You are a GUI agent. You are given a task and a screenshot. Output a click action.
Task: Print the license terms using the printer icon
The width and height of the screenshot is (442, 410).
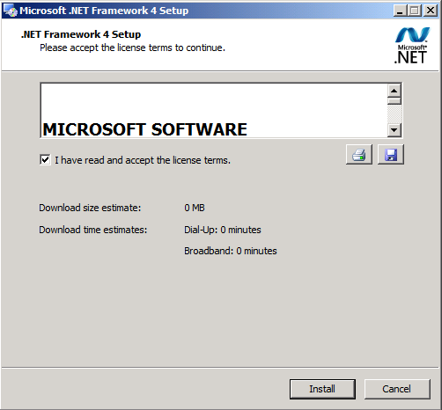tap(359, 154)
